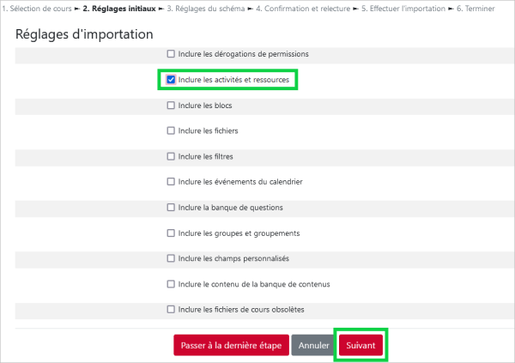The height and width of the screenshot is (363, 515).
Task: Tick Inclure les fichiers de cours obsolètes
Action: 171,310
